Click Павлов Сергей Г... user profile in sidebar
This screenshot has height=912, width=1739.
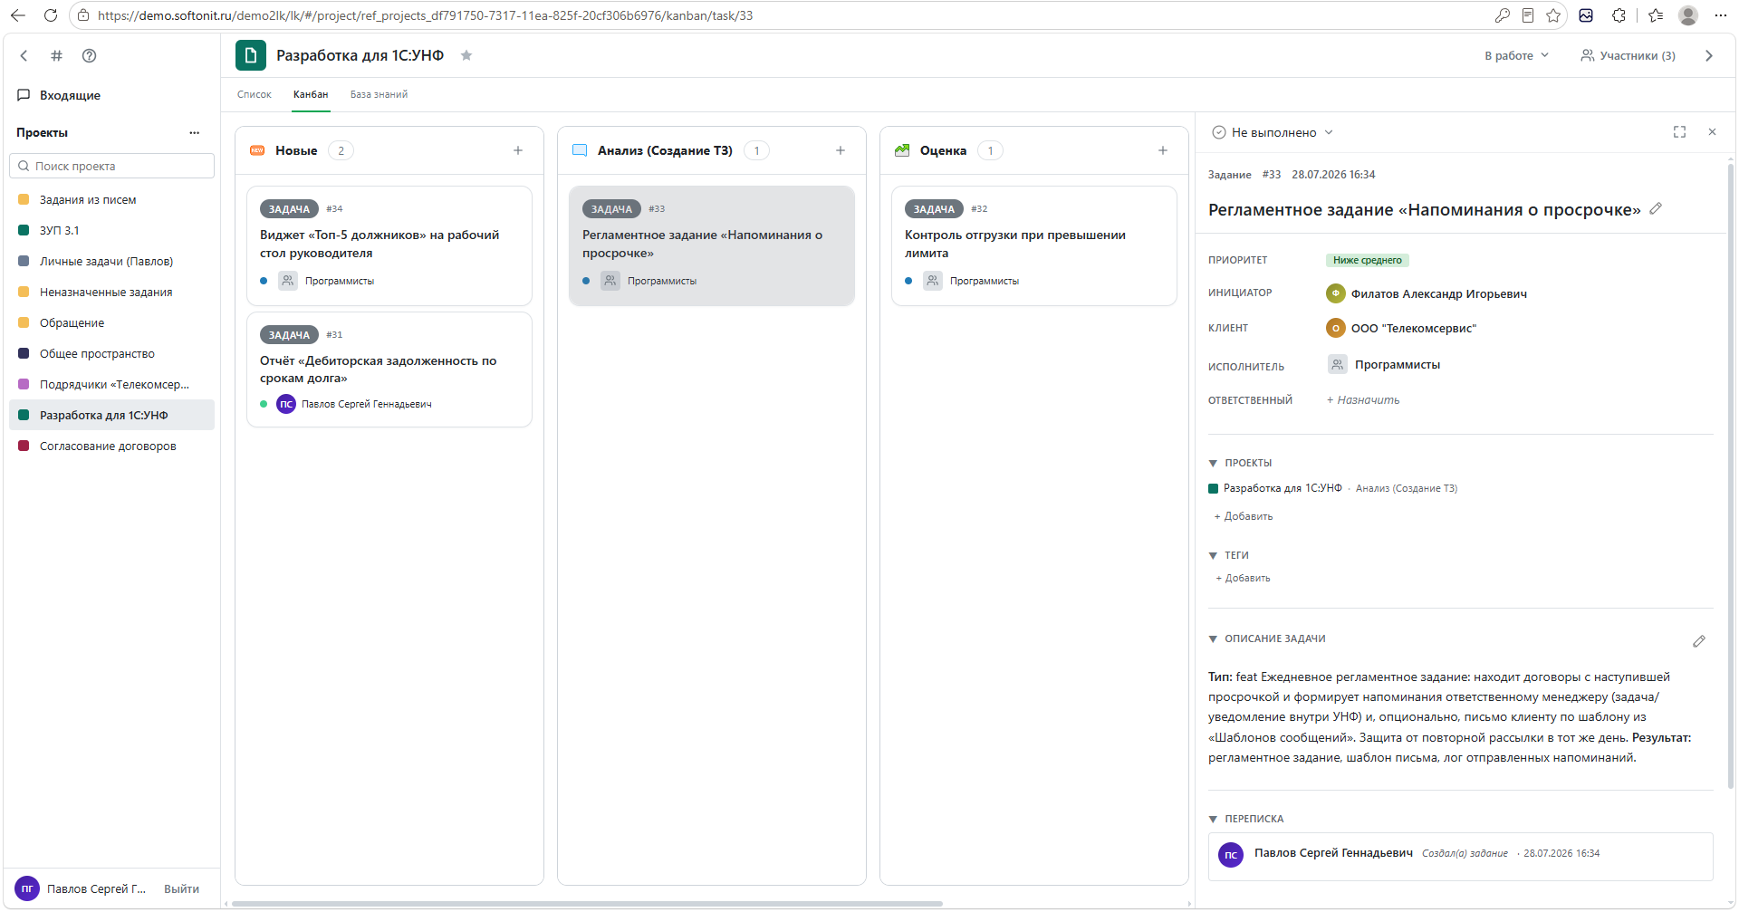click(x=81, y=889)
